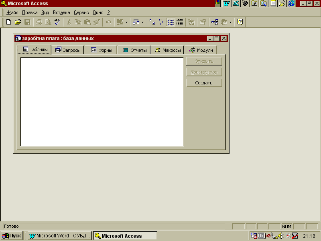Launch Internet Explorer from Office Shortcut Bar
Screen dimensions: 321x241
(292, 3)
